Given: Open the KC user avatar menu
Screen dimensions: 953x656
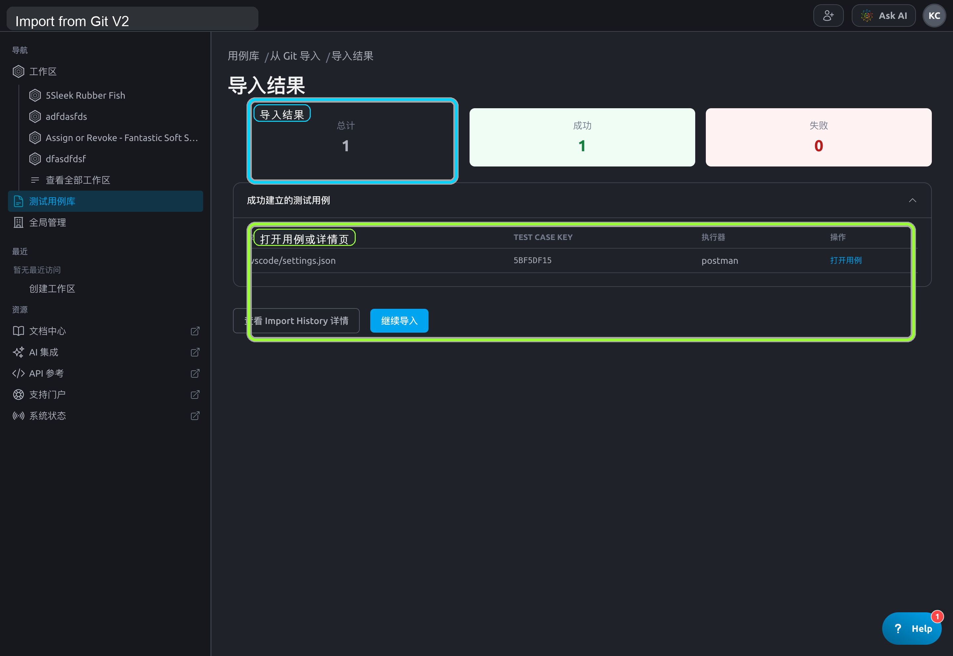Looking at the screenshot, I should pos(934,16).
